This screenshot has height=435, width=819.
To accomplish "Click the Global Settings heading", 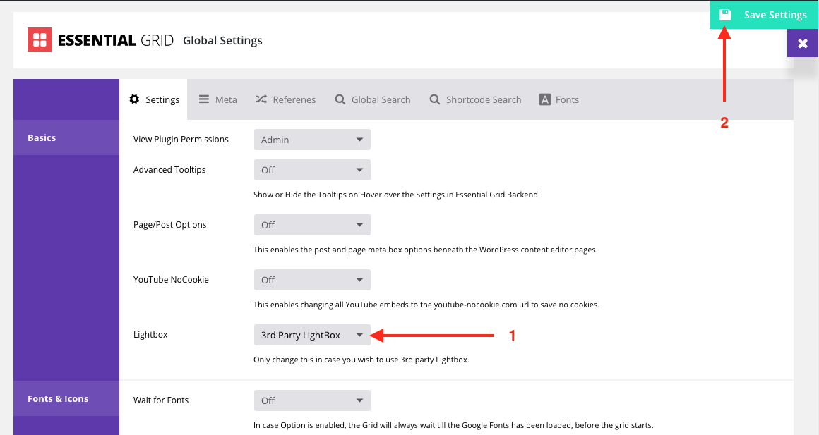I will click(222, 41).
